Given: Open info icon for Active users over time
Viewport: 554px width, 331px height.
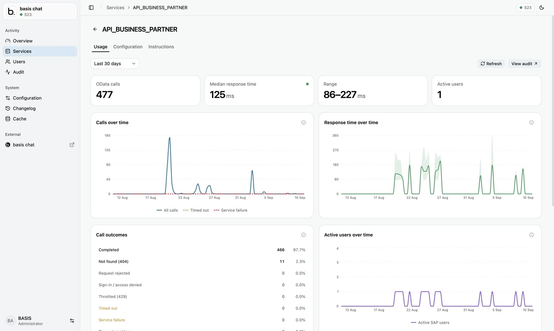Looking at the screenshot, I should (531, 235).
